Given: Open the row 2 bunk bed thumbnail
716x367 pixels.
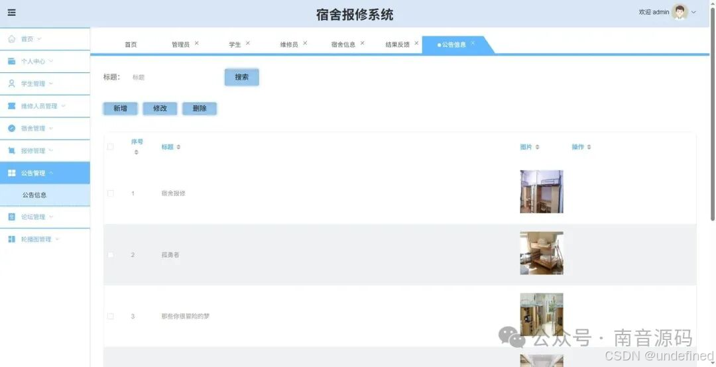Looking at the screenshot, I should pos(542,253).
